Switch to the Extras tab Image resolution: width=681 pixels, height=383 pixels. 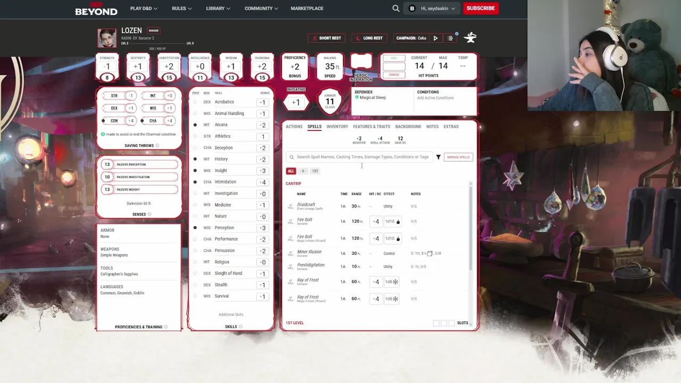pos(451,127)
